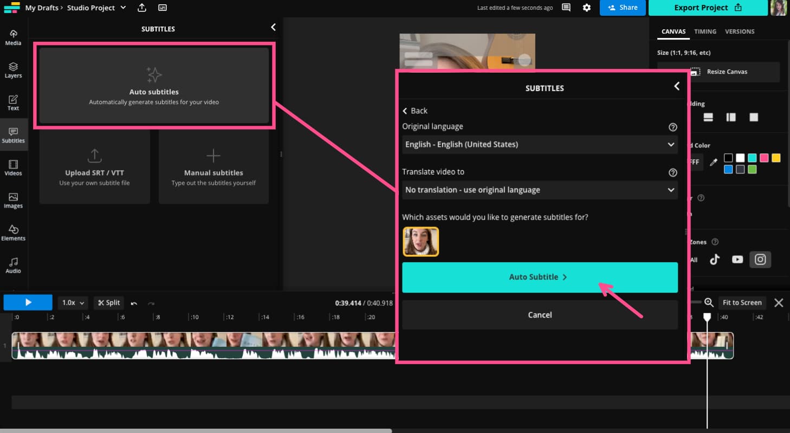This screenshot has height=433, width=790.
Task: Select the white background color swatch
Action: click(x=740, y=158)
